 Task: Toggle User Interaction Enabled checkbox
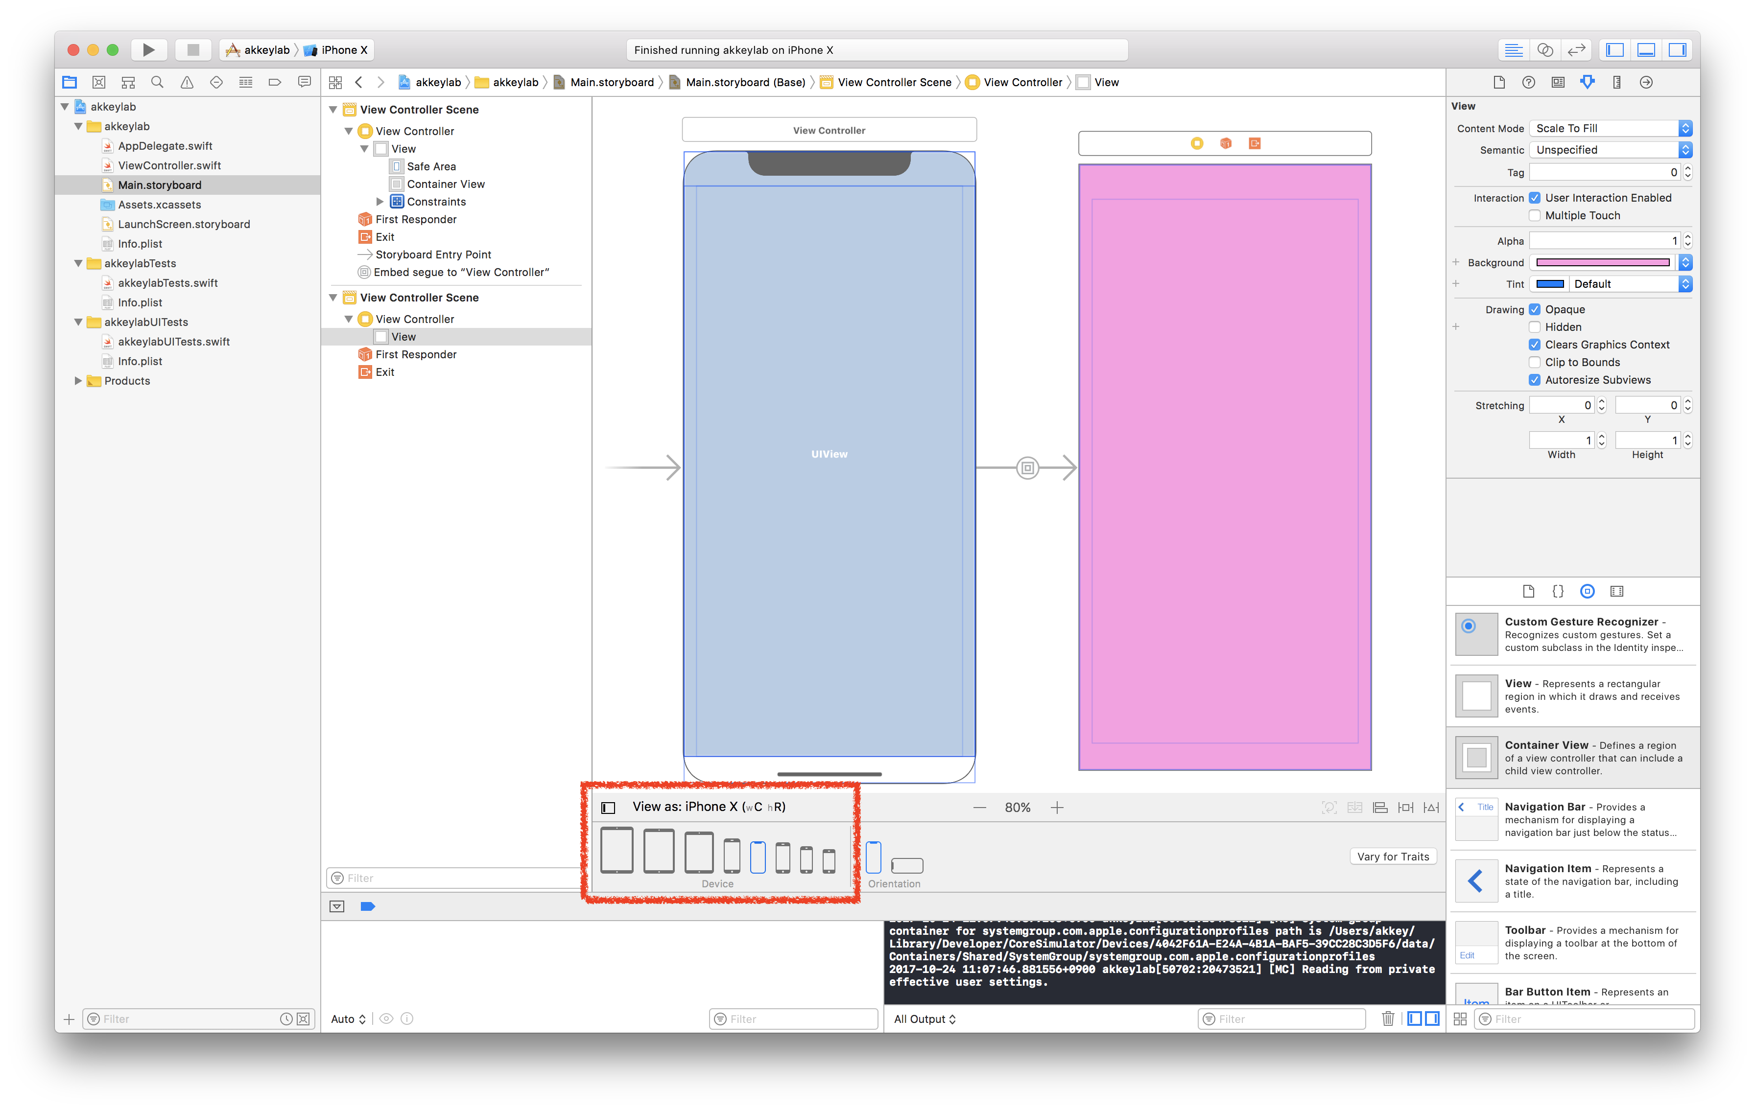(x=1535, y=197)
